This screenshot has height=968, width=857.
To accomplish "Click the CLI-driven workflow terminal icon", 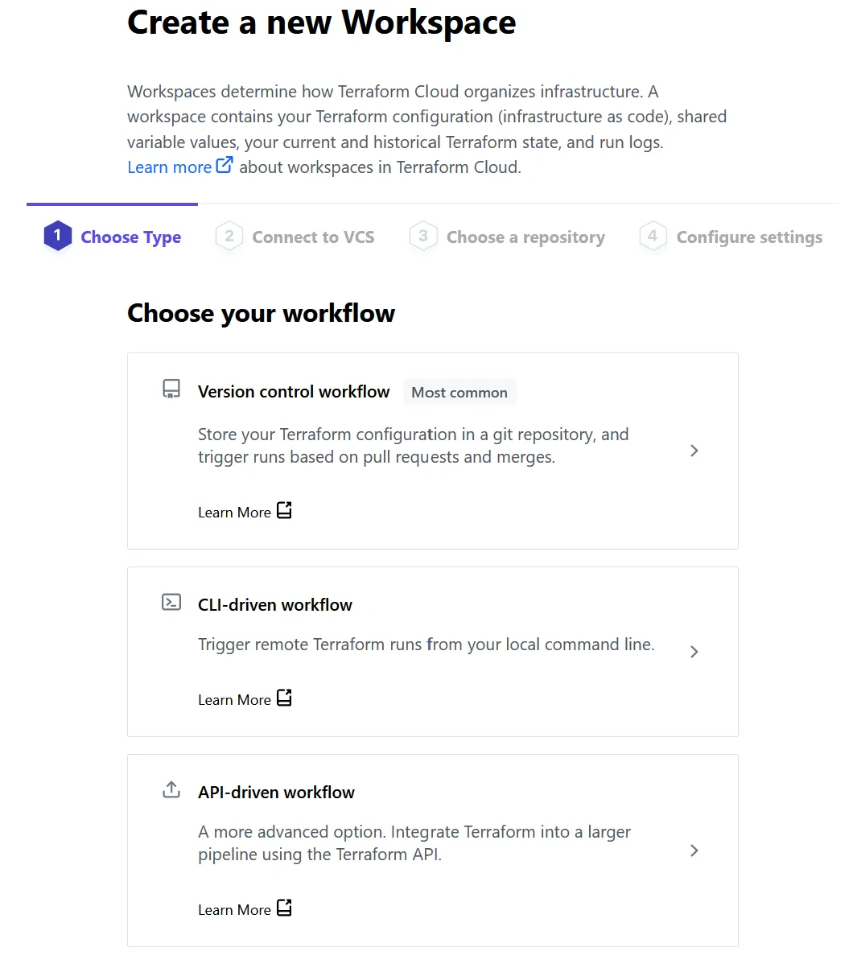I will point(171,602).
